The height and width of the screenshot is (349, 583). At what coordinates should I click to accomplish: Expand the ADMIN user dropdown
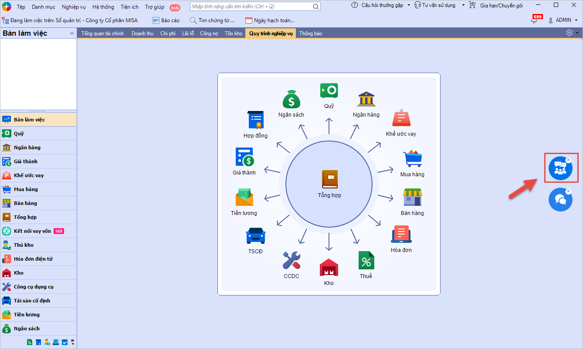(576, 20)
